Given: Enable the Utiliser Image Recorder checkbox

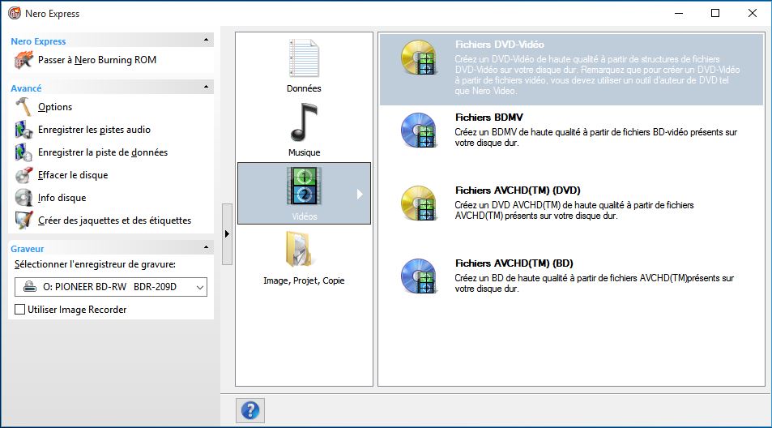Looking at the screenshot, I should point(19,310).
